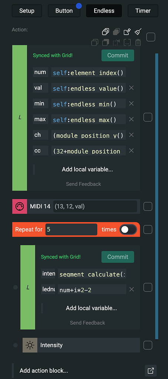The width and height of the screenshot is (168, 379).
Task: Click the Intensity block label
Action: pos(51,345)
